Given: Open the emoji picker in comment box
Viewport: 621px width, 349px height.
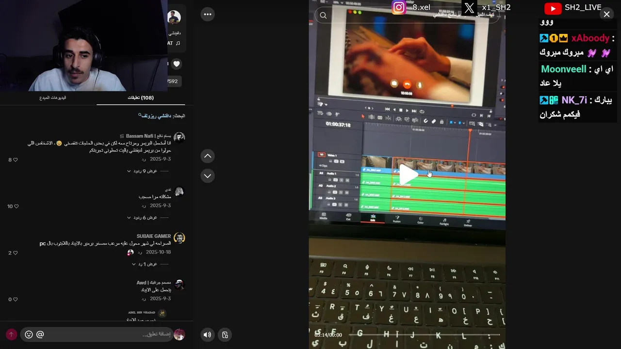Looking at the screenshot, I should click(29, 334).
